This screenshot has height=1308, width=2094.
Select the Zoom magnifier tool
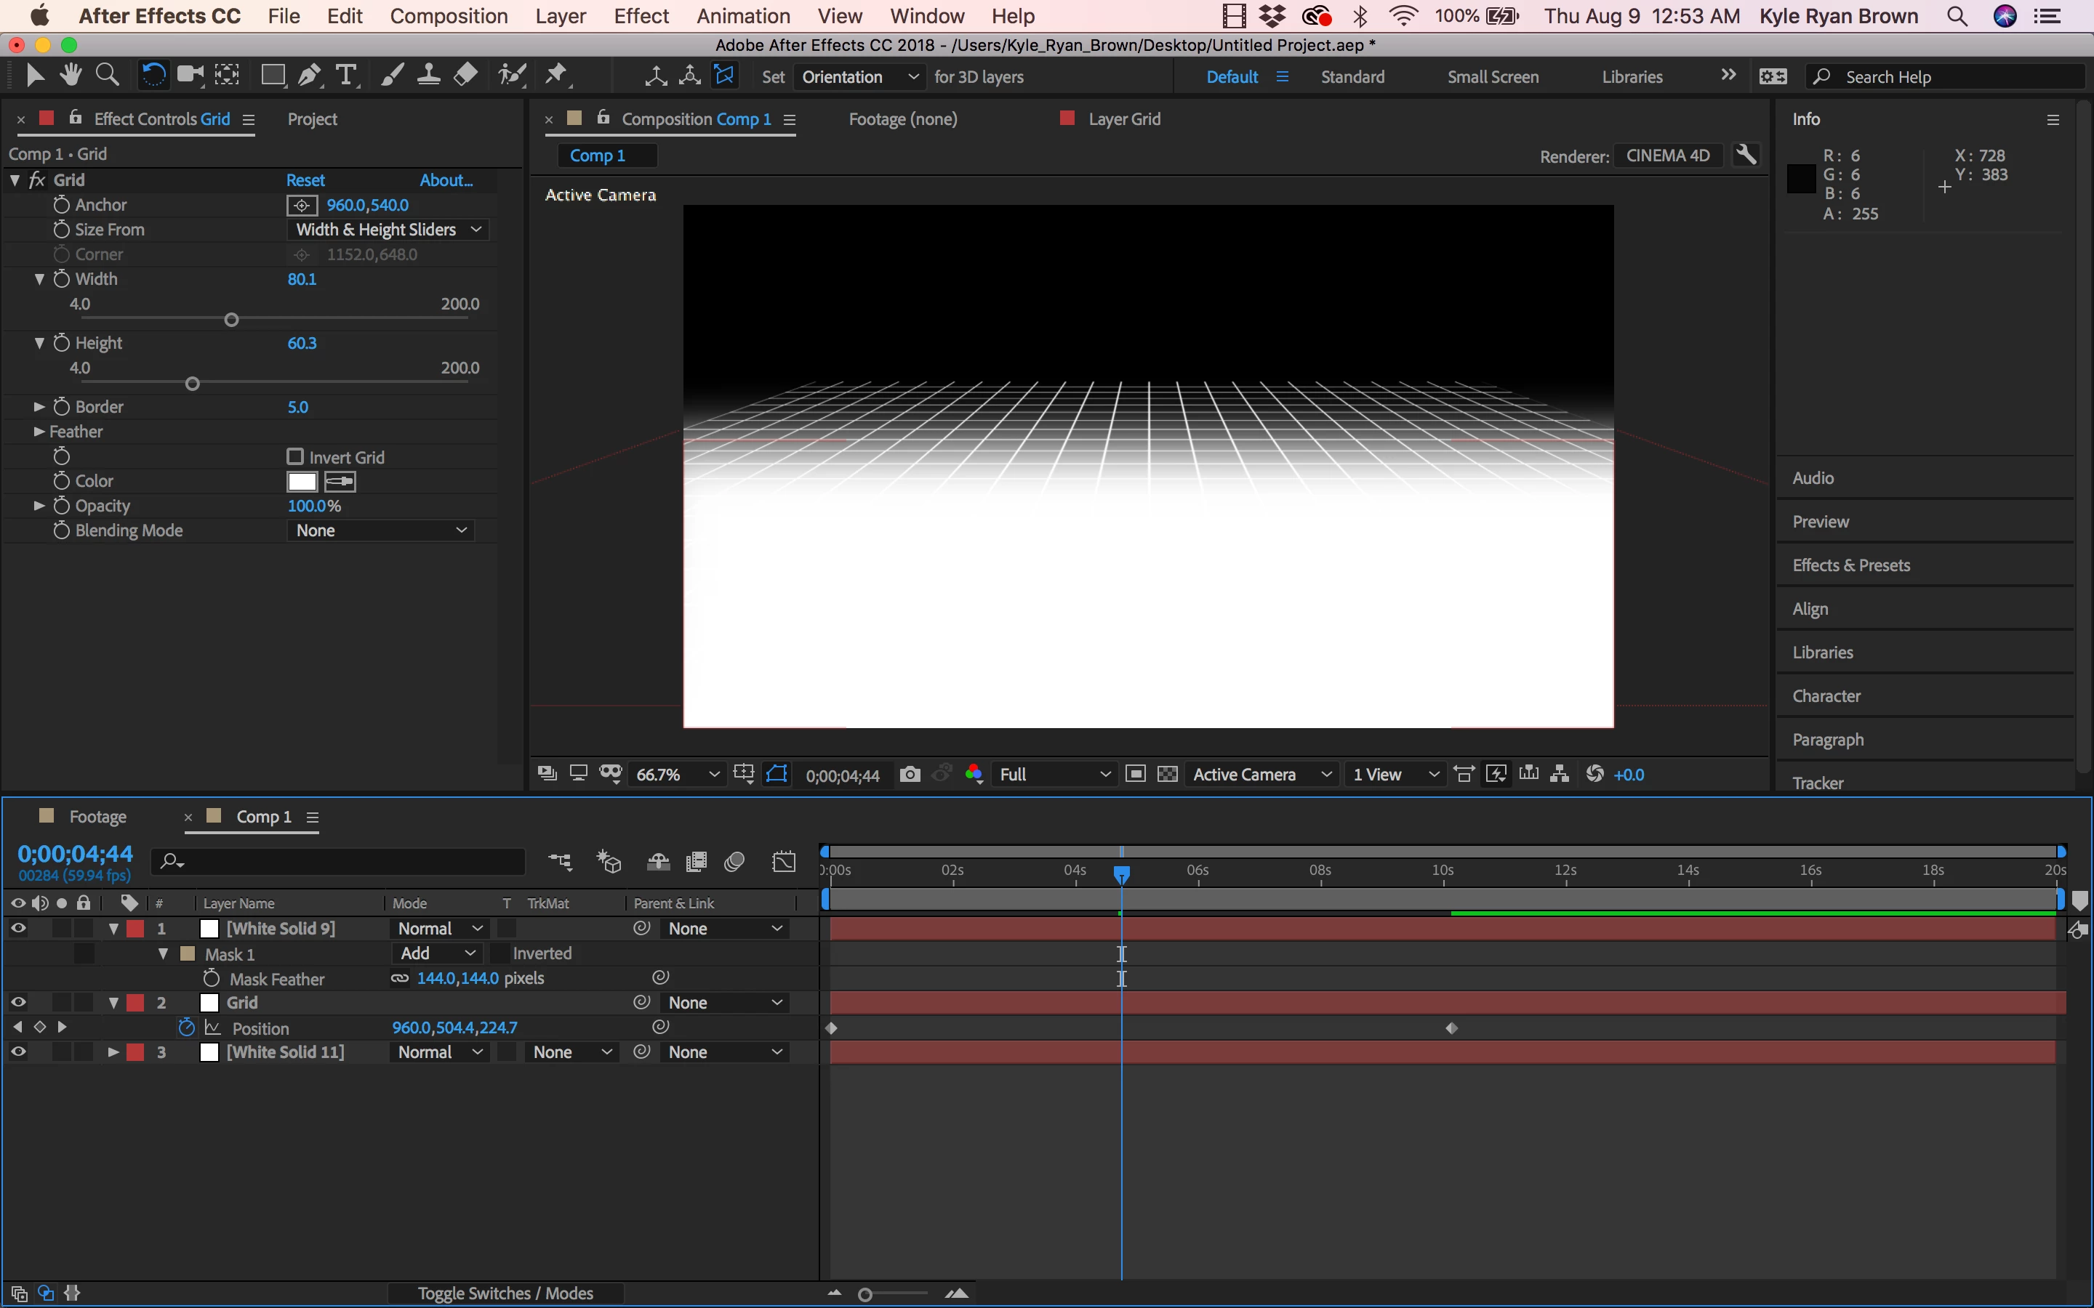pyautogui.click(x=108, y=76)
